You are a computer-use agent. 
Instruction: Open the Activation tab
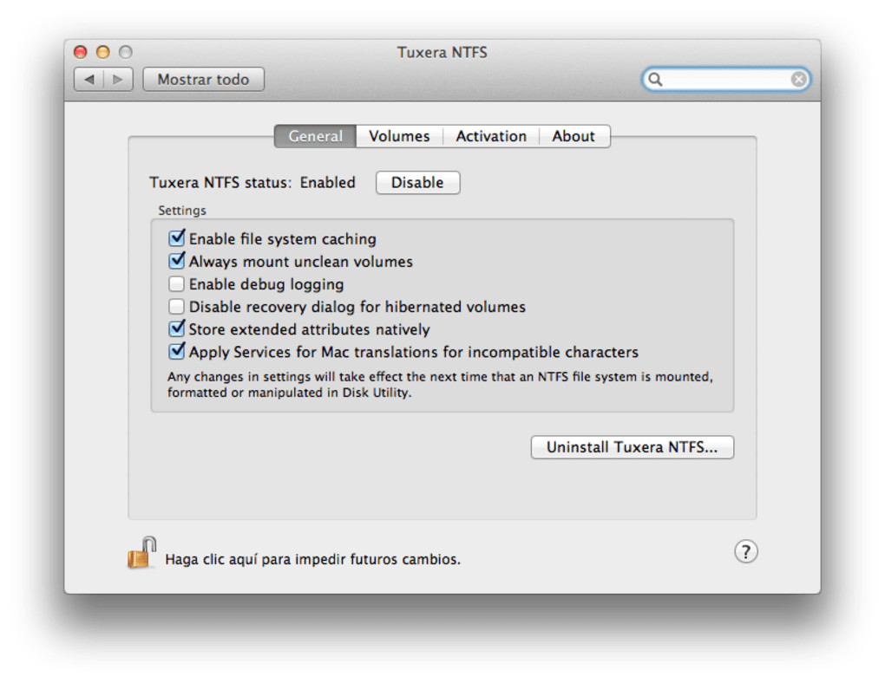pos(491,136)
